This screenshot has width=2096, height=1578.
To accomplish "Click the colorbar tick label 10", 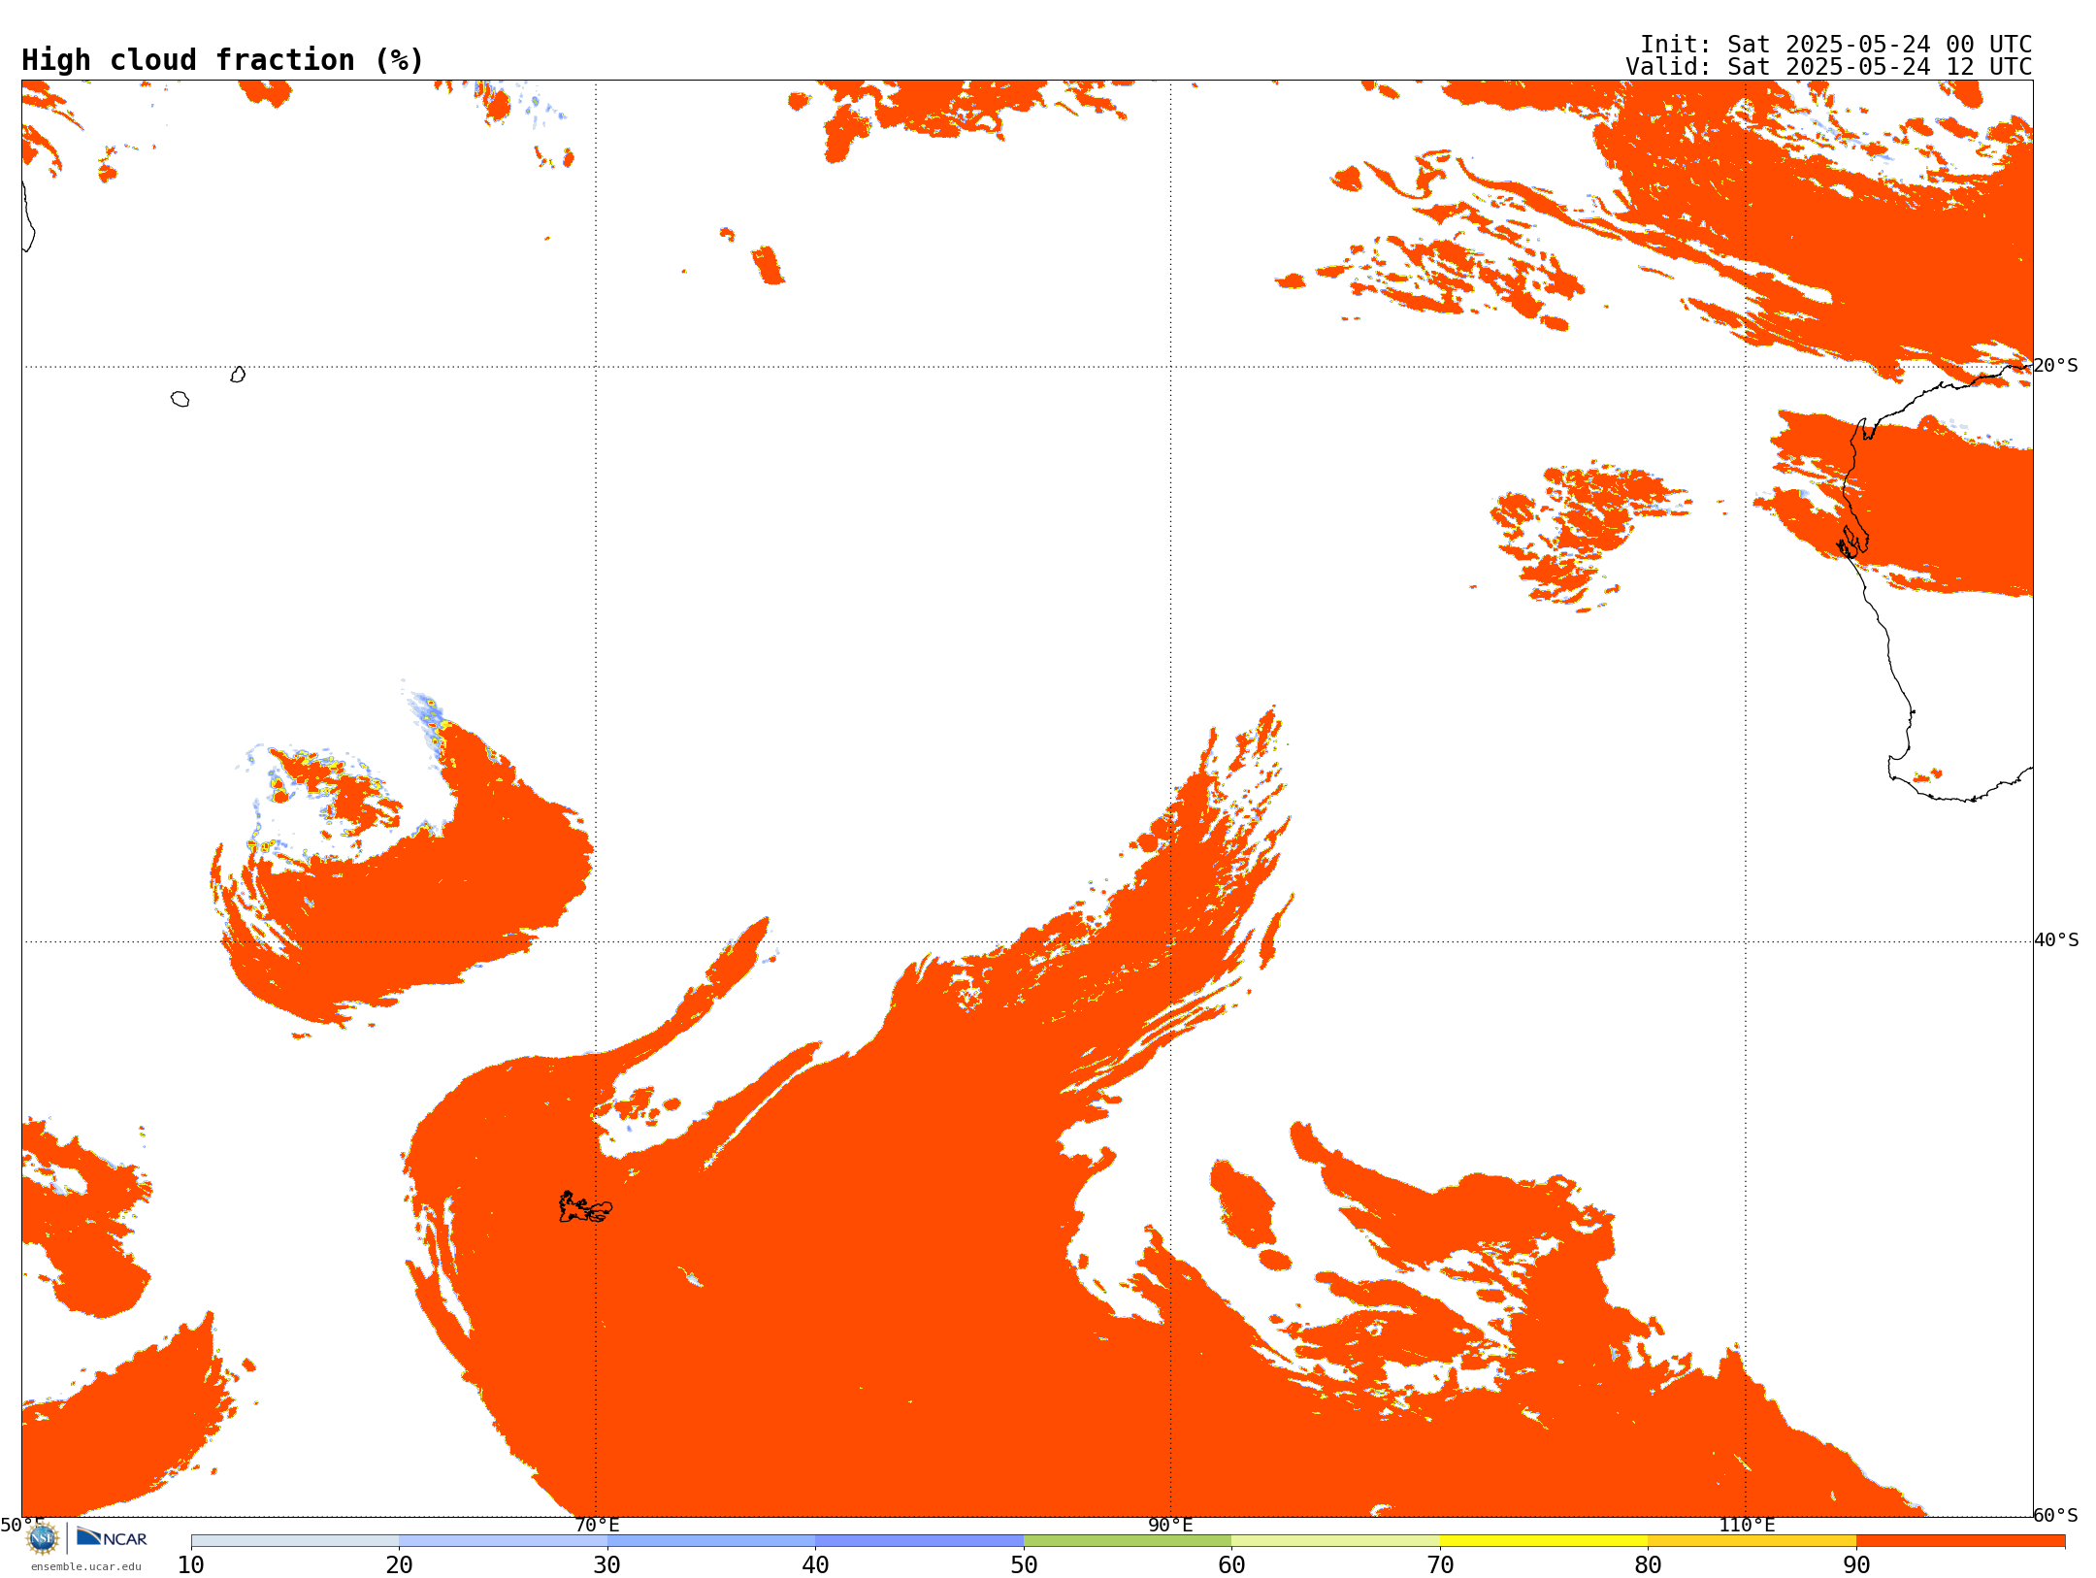I will point(191,1565).
